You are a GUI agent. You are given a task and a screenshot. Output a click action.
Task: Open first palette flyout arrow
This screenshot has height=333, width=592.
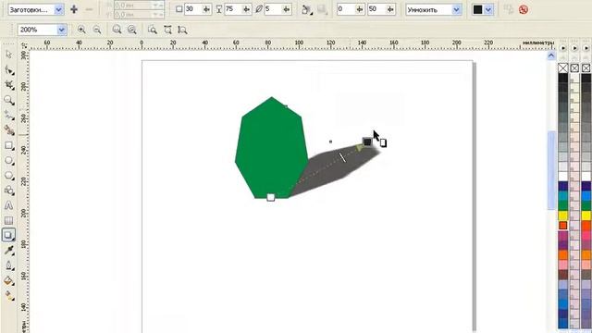pos(563,48)
